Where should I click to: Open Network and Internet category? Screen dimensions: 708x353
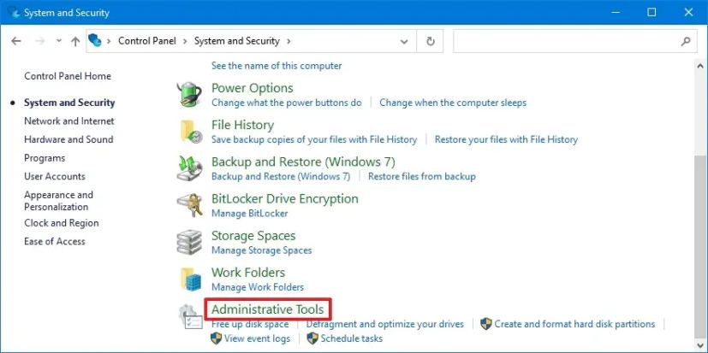pos(68,121)
